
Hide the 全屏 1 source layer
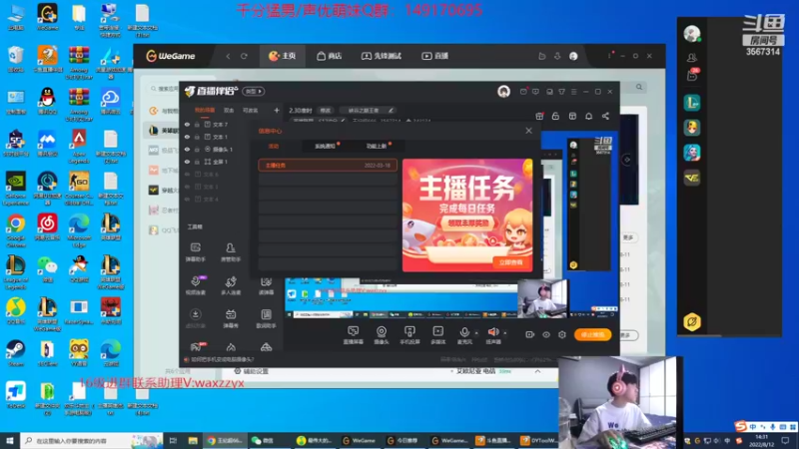187,162
